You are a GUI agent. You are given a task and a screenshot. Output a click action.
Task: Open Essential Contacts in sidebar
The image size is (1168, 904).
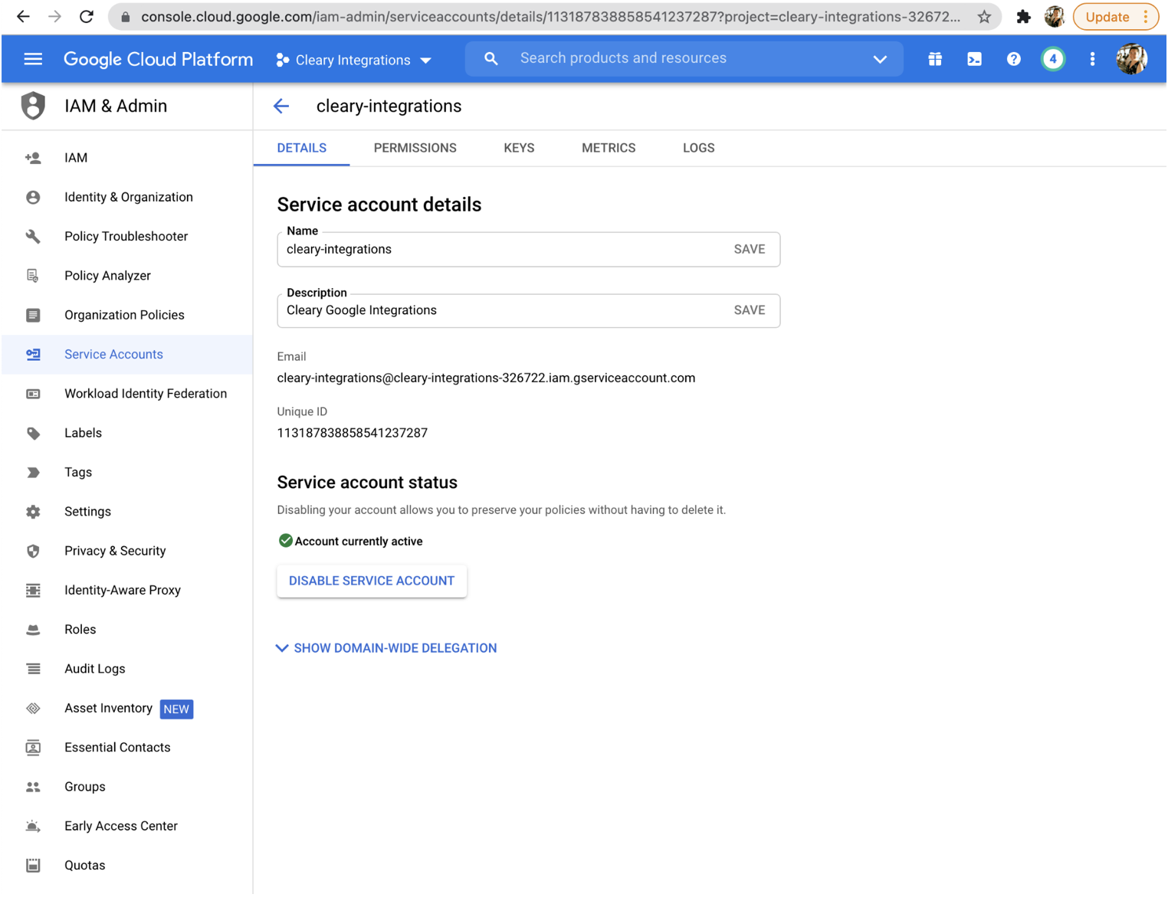pyautogui.click(x=127, y=748)
